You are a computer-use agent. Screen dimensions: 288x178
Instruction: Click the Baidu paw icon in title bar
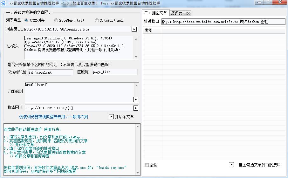point(3,3)
